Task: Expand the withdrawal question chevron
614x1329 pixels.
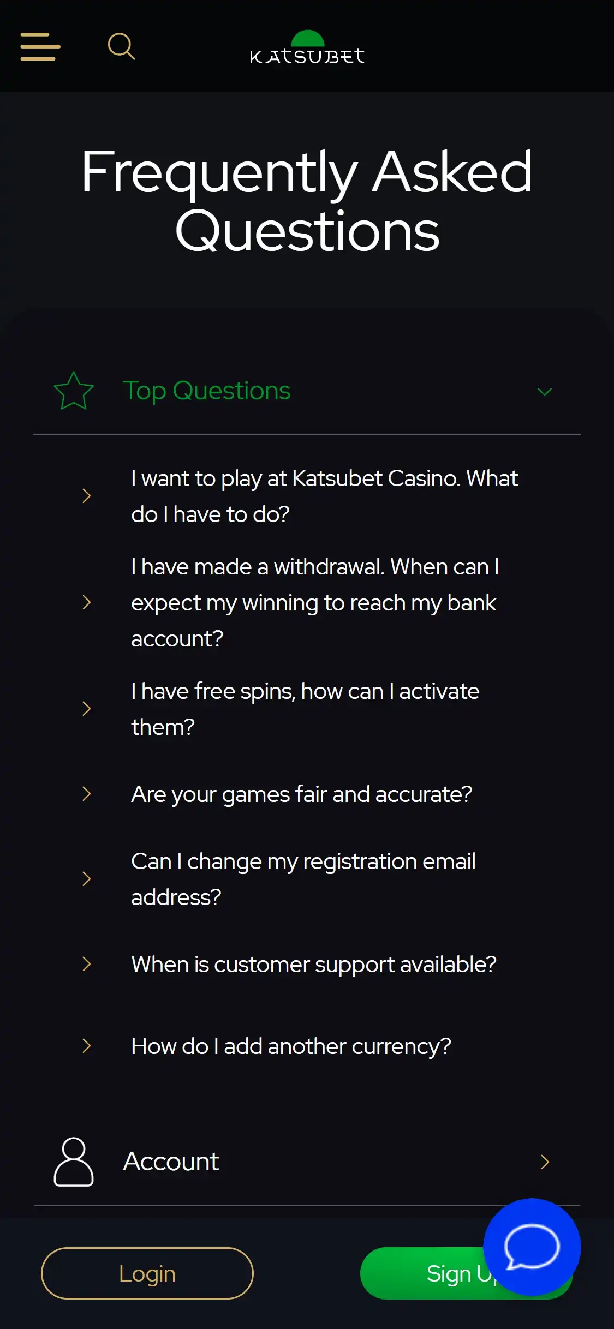Action: [86, 603]
